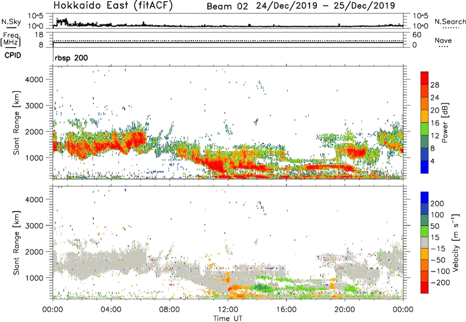This screenshot has height=322, width=466.
Task: Click the 4000 tick of the power panel
Action: [34, 80]
